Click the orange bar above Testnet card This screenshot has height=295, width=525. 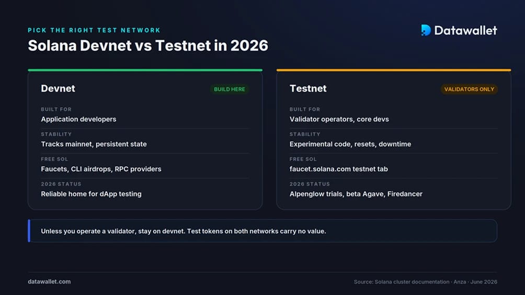pyautogui.click(x=394, y=70)
